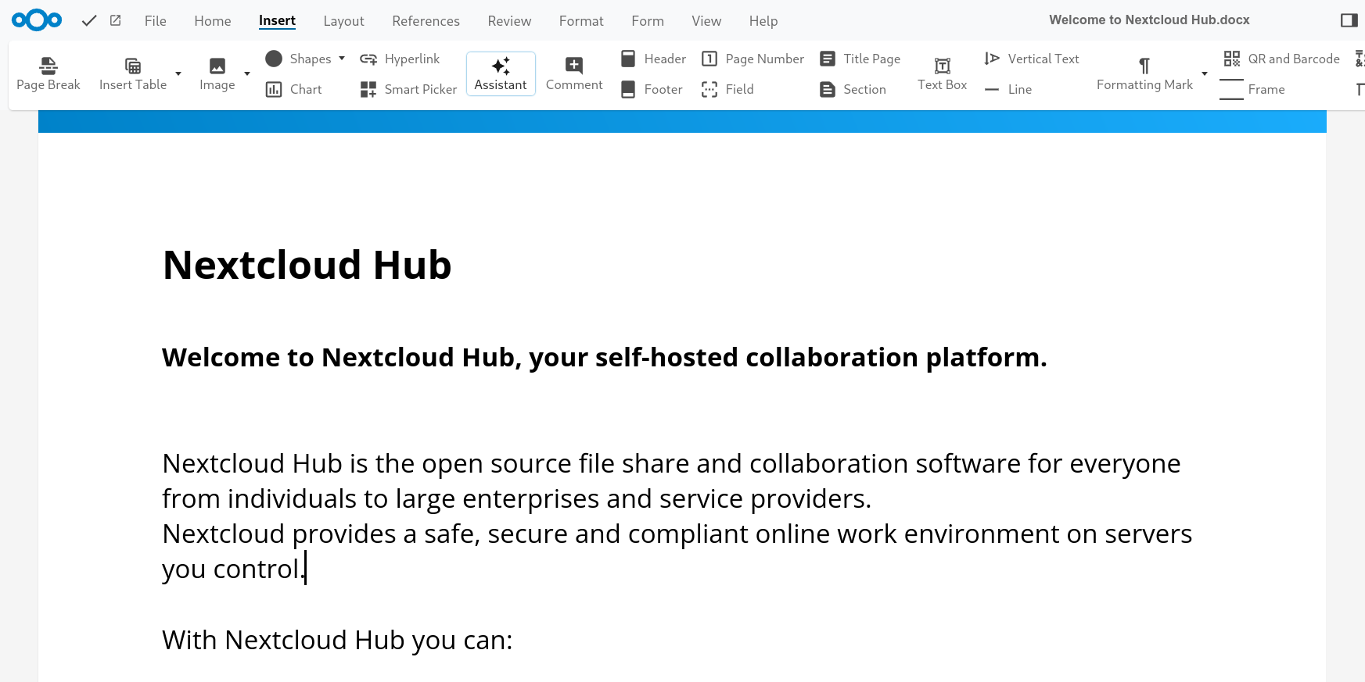Open the Smart Picker

tap(408, 89)
